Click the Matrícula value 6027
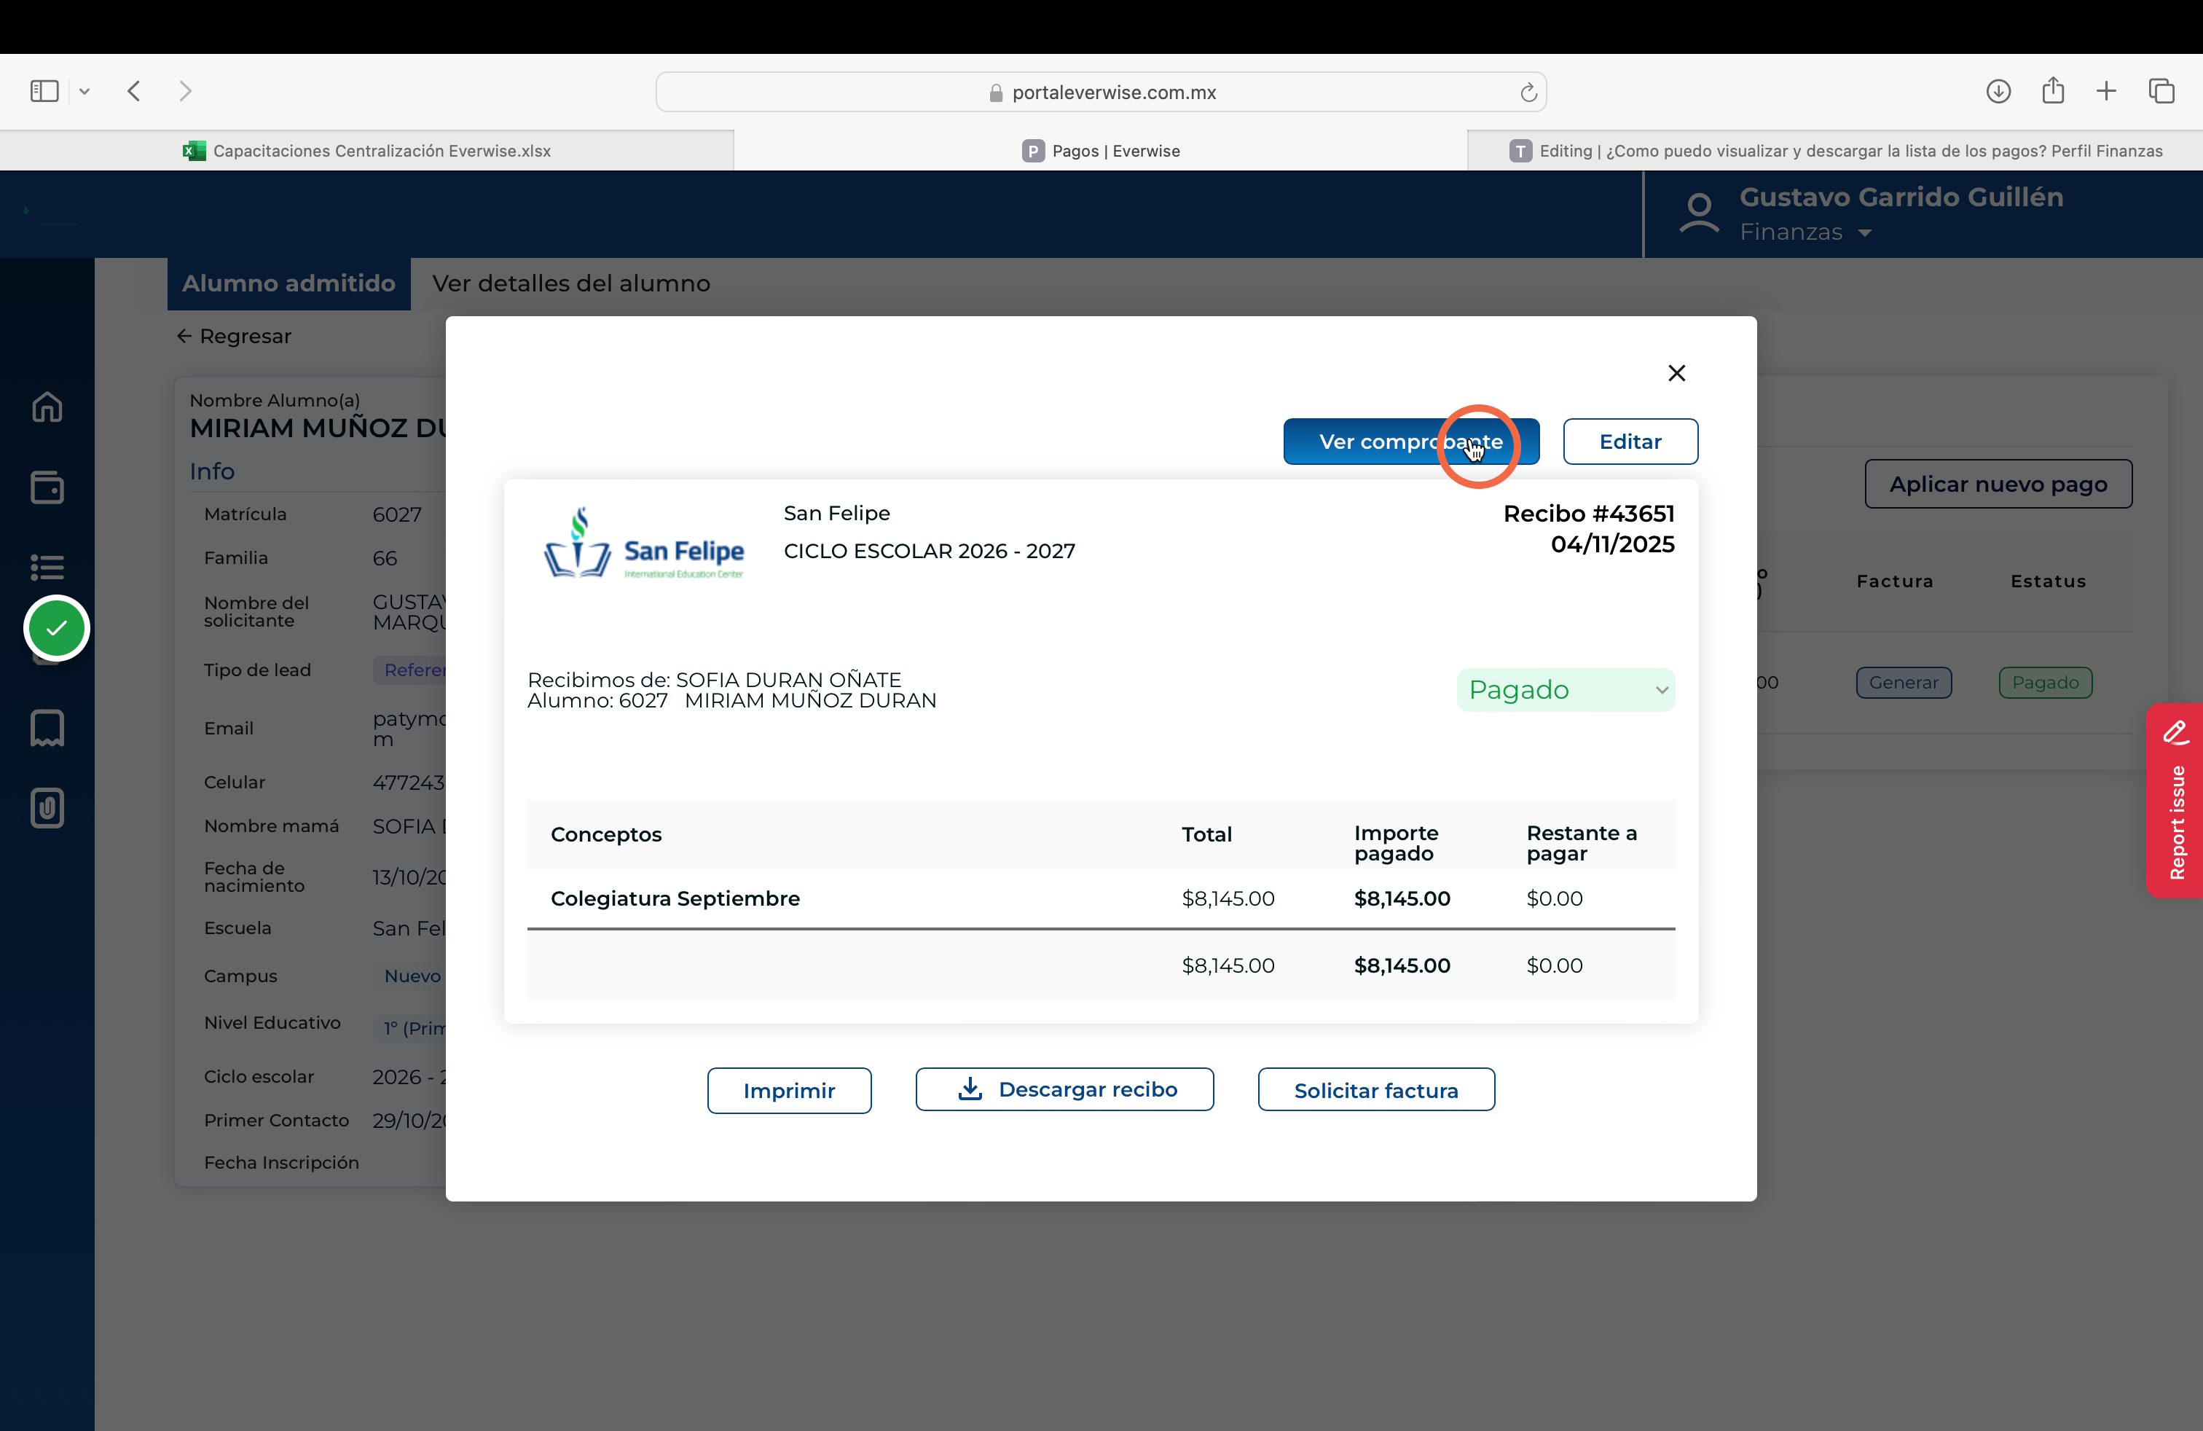This screenshot has height=1431, width=2203. coord(397,514)
